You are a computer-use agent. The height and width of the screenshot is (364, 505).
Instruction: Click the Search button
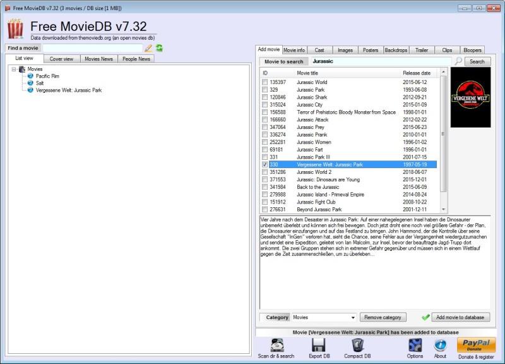477,61
